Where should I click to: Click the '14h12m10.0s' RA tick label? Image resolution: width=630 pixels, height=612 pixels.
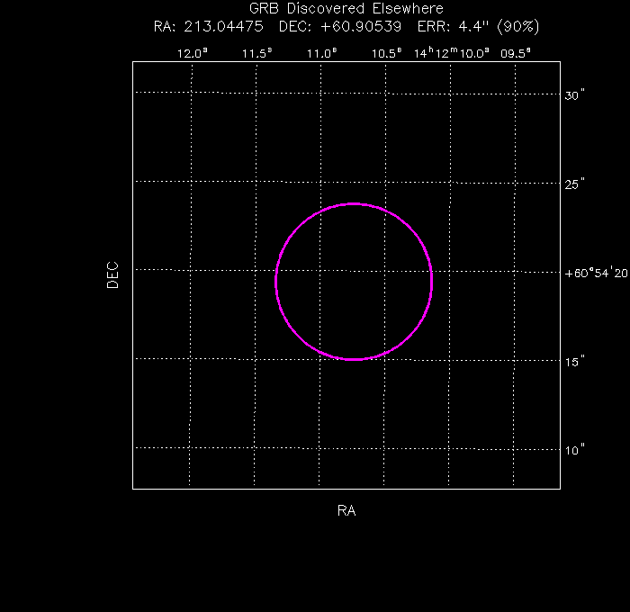coord(452,53)
